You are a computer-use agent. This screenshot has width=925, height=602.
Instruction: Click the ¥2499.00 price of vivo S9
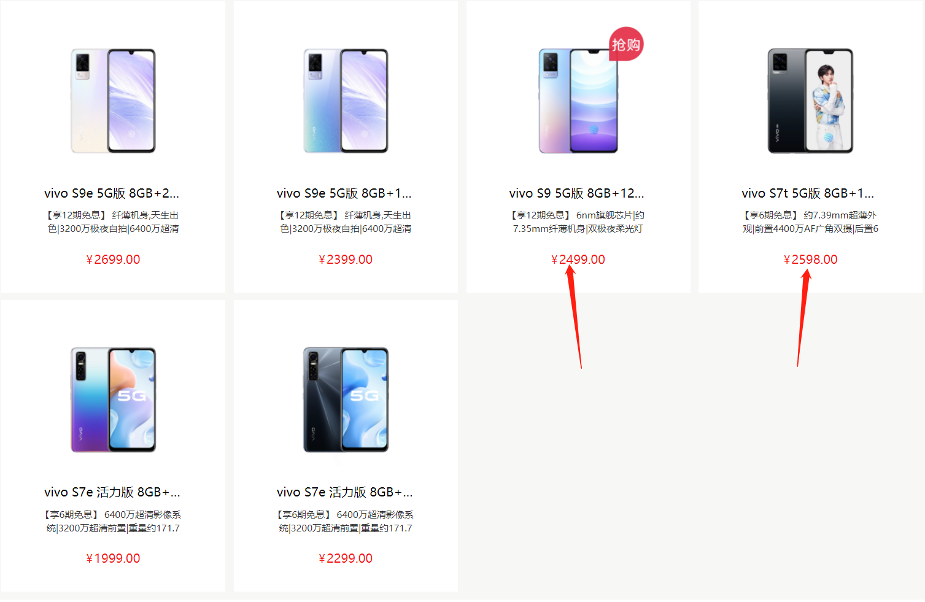pyautogui.click(x=578, y=260)
